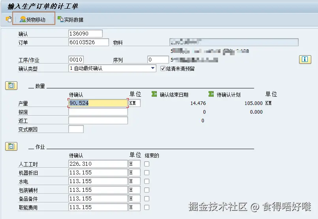318x219 pixels.
Task: Click the 序列 field
Action: (158, 60)
